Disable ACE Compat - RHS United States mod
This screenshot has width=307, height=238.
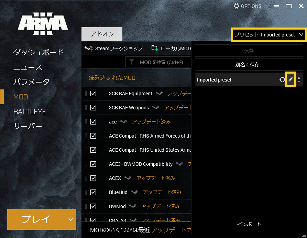tap(93, 150)
